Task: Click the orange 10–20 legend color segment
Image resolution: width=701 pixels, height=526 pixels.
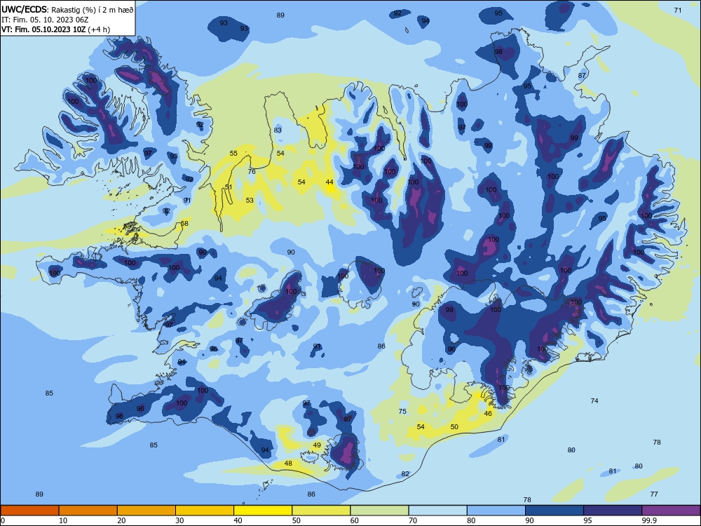Action: (88, 511)
